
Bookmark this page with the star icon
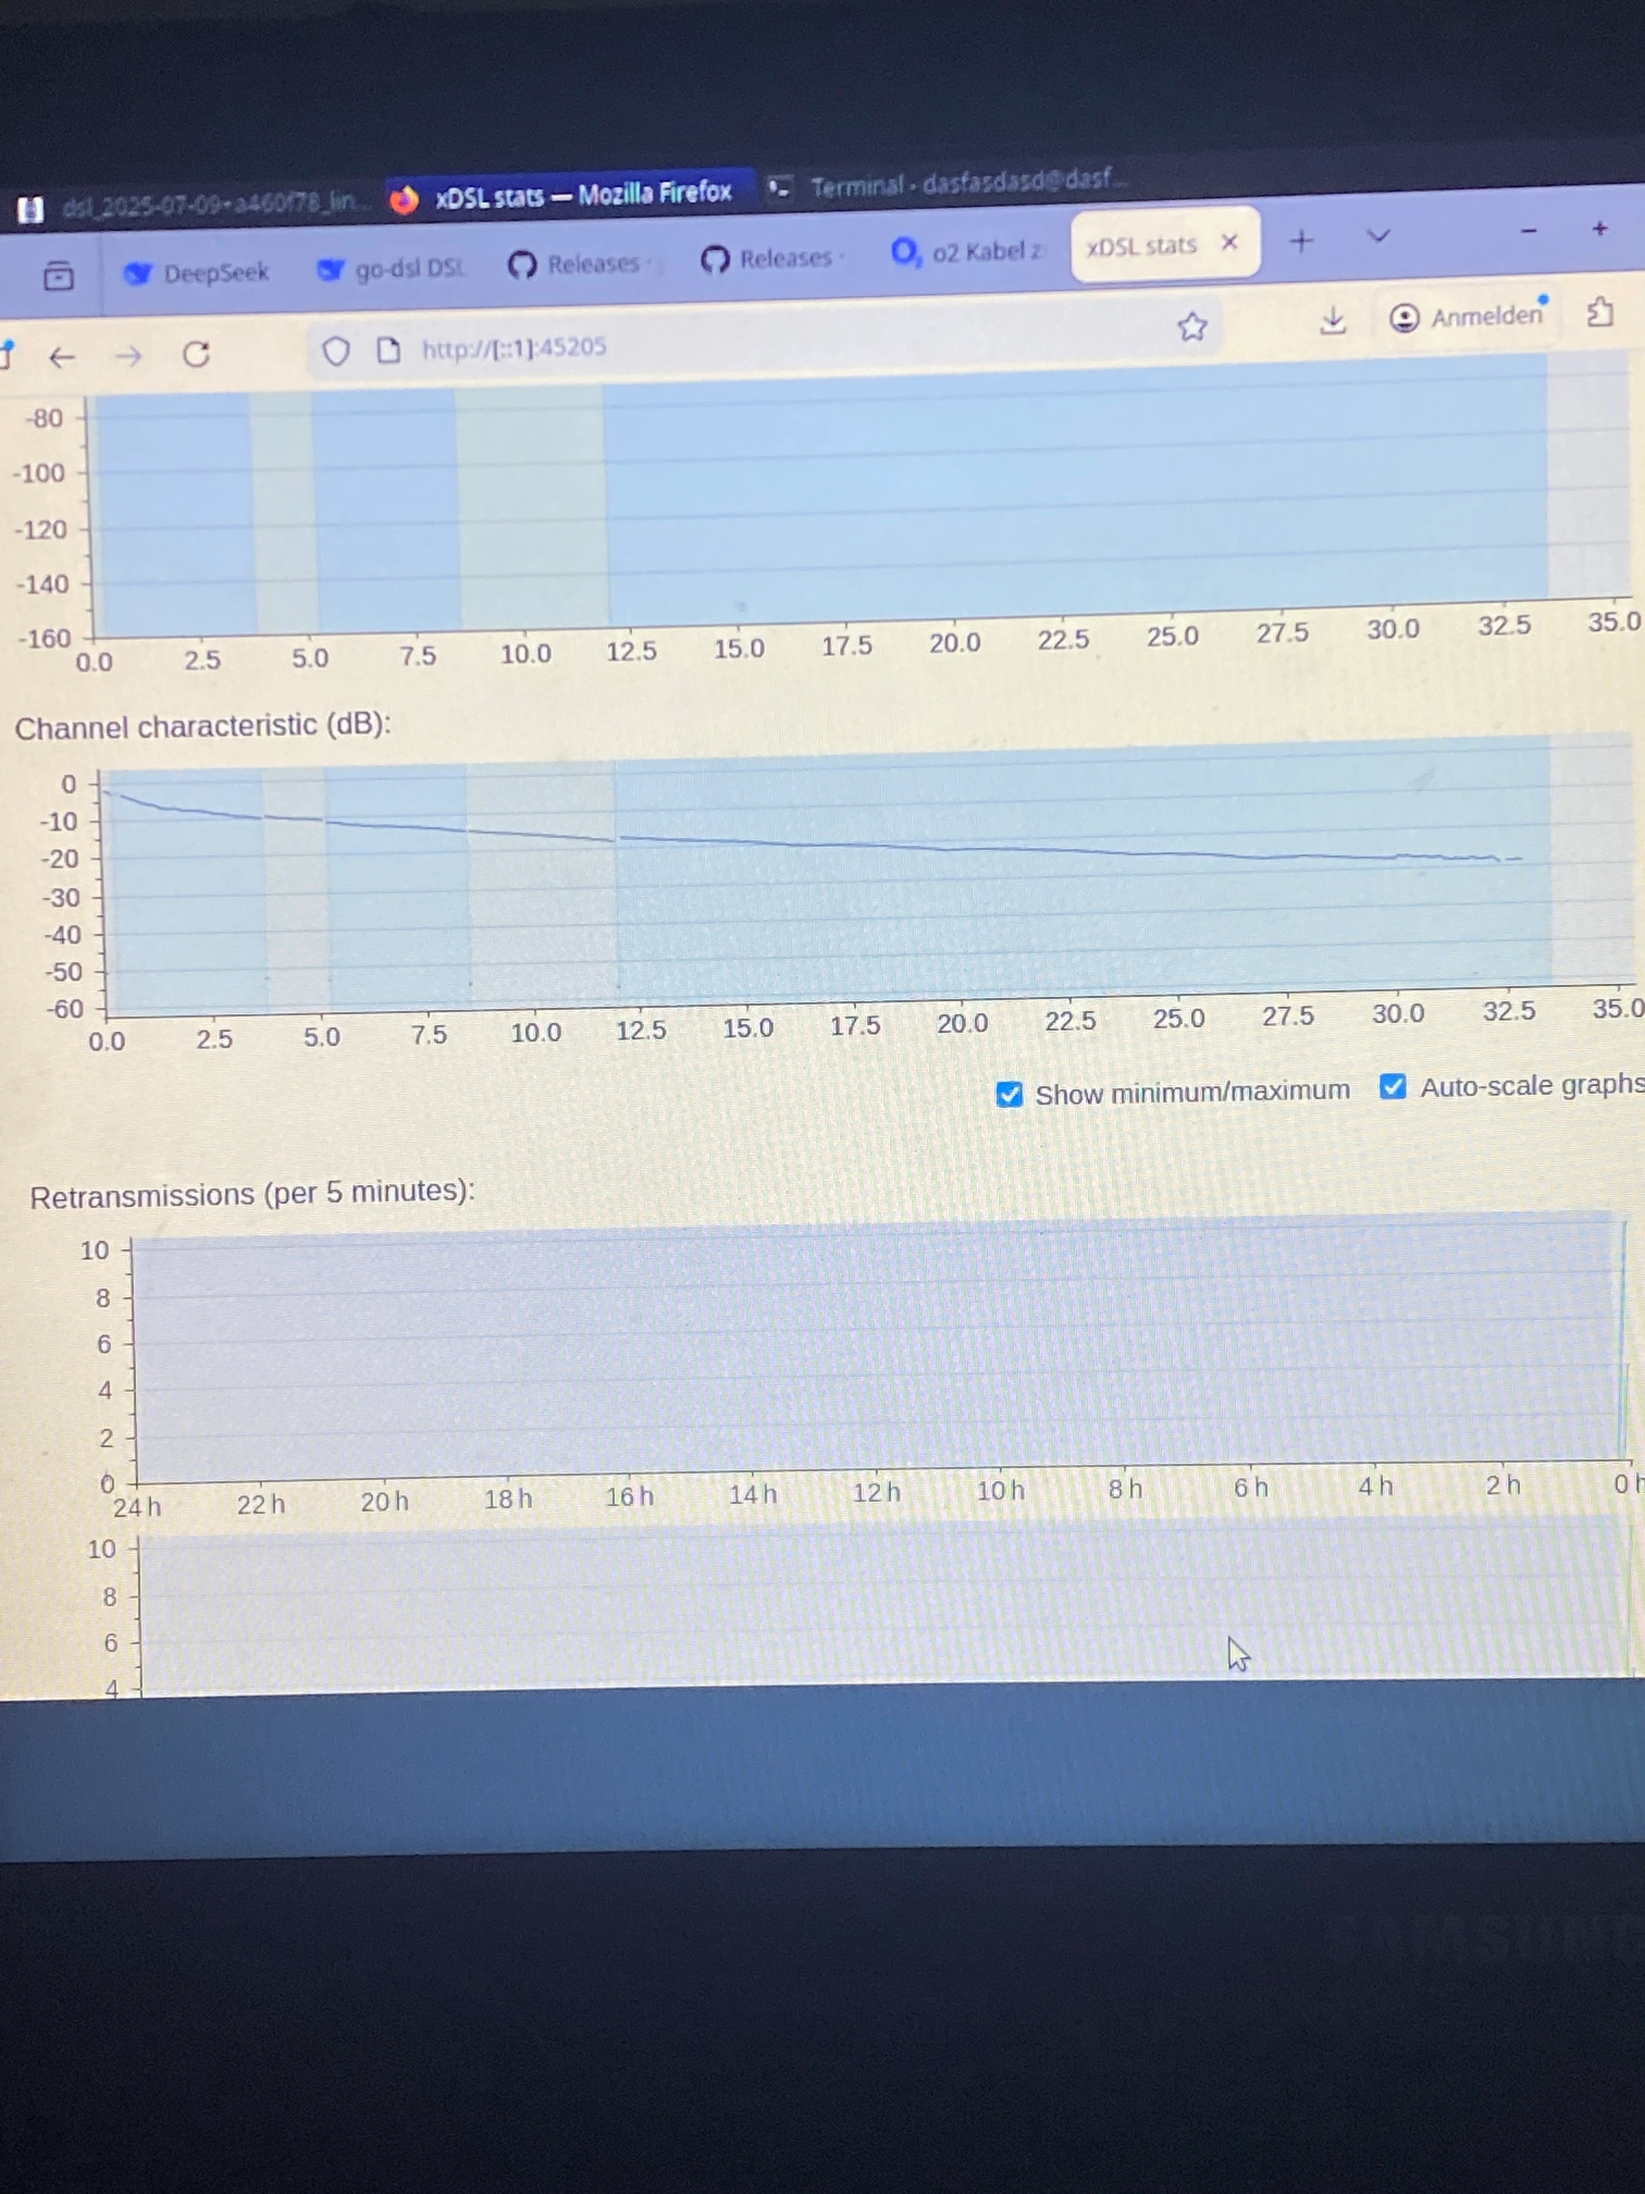1192,326
